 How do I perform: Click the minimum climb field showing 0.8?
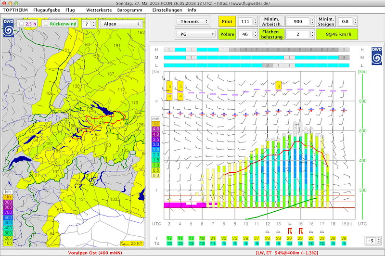pyautogui.click(x=345, y=21)
